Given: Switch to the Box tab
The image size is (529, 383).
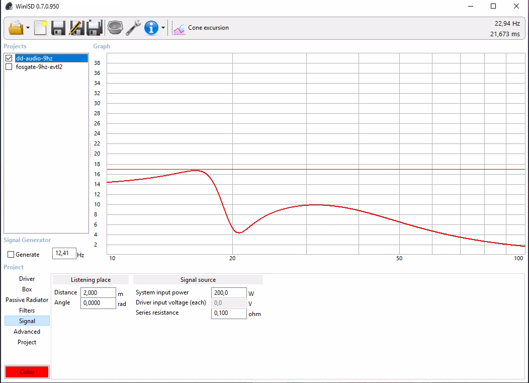Looking at the screenshot, I should tap(27, 289).
